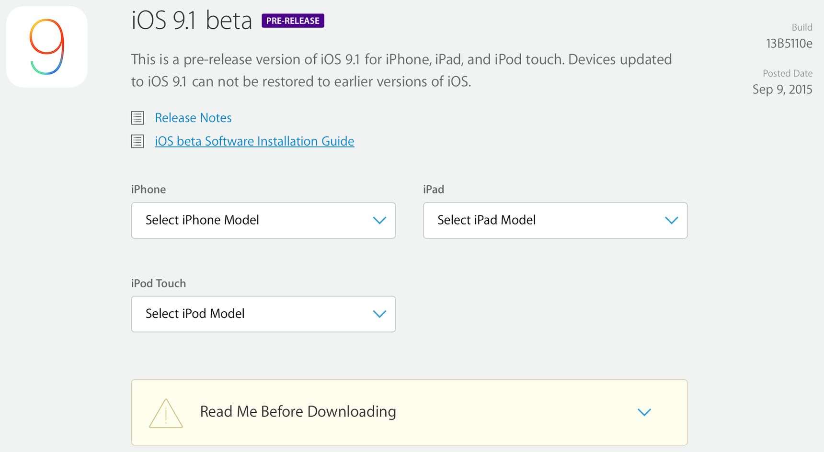The height and width of the screenshot is (452, 824).
Task: Click the "iPhone" label above its dropdown
Action: point(149,189)
